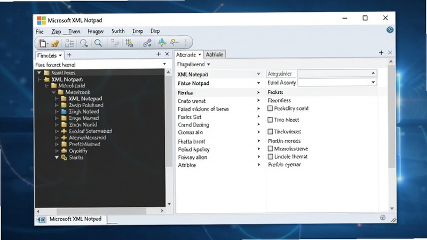Click the yellow cross icon of AtcmeirNoarrad
The height and width of the screenshot is (240, 427).
pyautogui.click(x=64, y=138)
